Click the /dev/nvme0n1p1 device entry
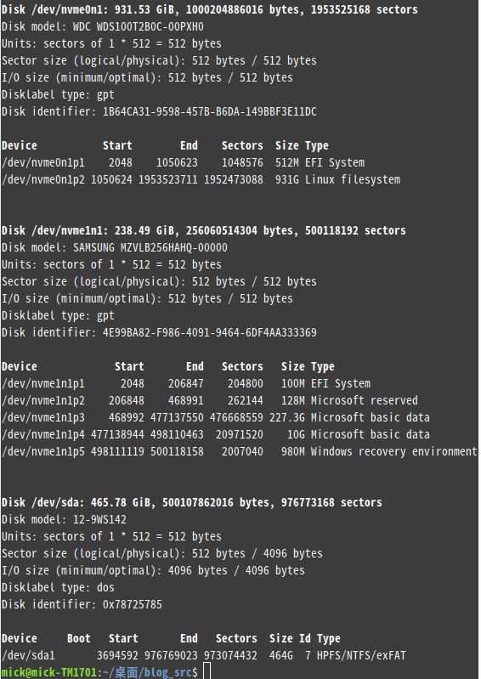 [43, 163]
